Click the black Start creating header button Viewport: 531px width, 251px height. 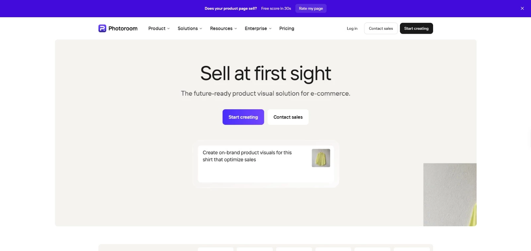(416, 28)
